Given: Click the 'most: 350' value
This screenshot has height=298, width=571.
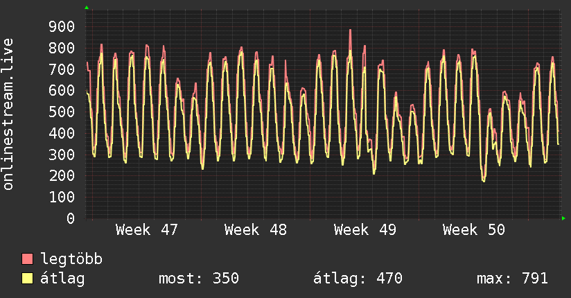Looking at the screenshot, I should coord(199,279).
